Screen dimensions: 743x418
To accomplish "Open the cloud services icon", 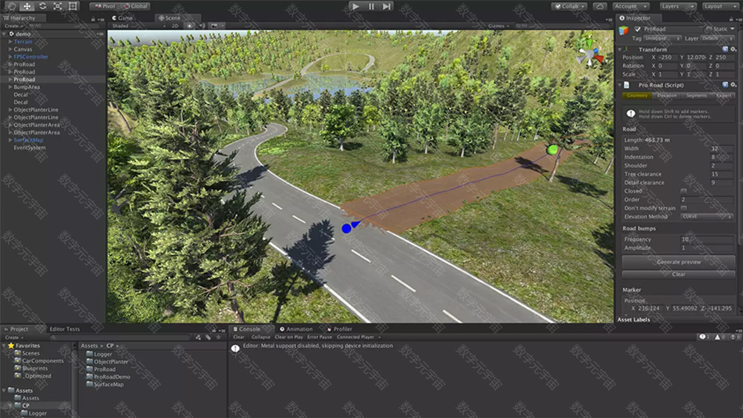I will pyautogui.click(x=600, y=6).
